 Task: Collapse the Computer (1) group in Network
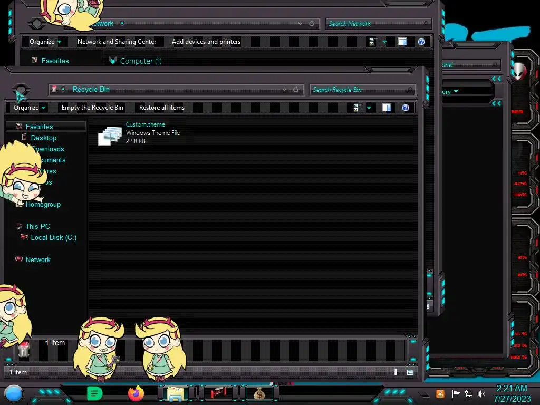tap(113, 61)
